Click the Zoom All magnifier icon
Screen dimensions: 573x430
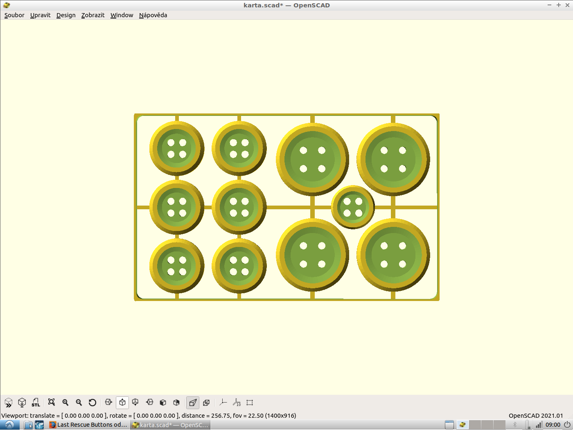[51, 403]
